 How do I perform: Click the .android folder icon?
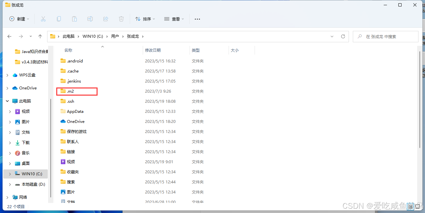[x=63, y=61]
